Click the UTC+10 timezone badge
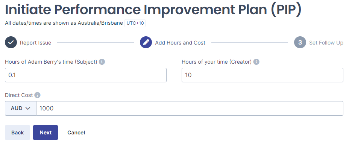 coord(135,23)
